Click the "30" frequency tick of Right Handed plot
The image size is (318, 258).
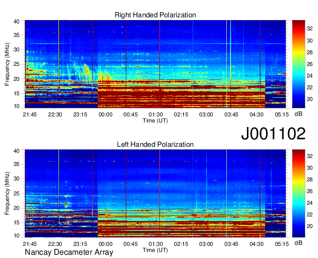point(17,50)
